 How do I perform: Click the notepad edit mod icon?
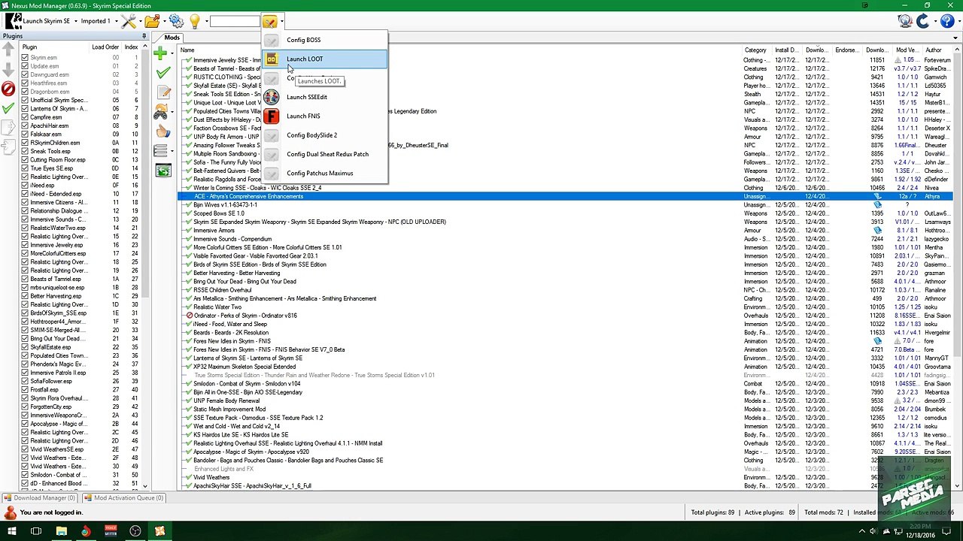163,92
